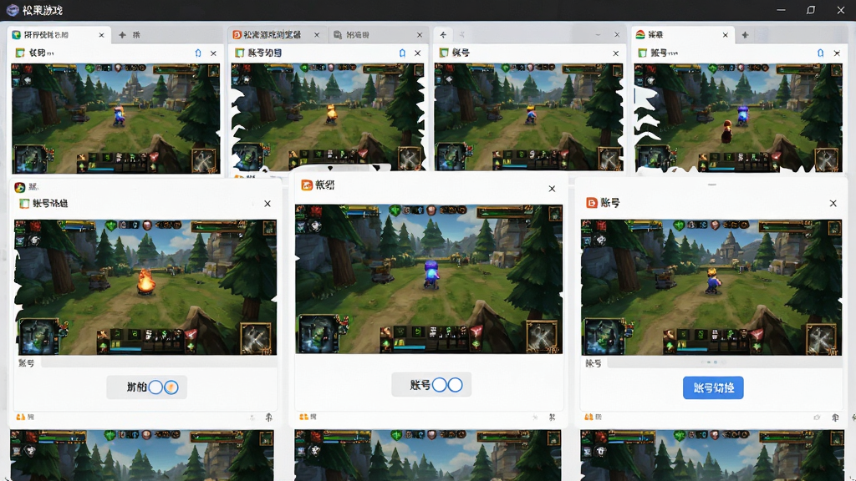Click the orange status icon at the center panel footer
Screen dimensions: 856x481
tap(303, 418)
